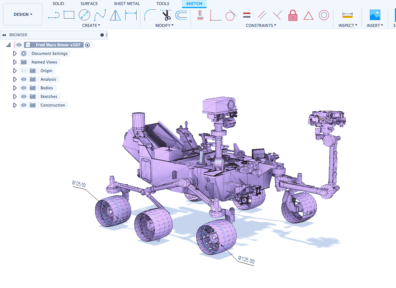Collapse the BROWSER panel with double arrows
Screen dimensions: 396x288
click(4, 35)
